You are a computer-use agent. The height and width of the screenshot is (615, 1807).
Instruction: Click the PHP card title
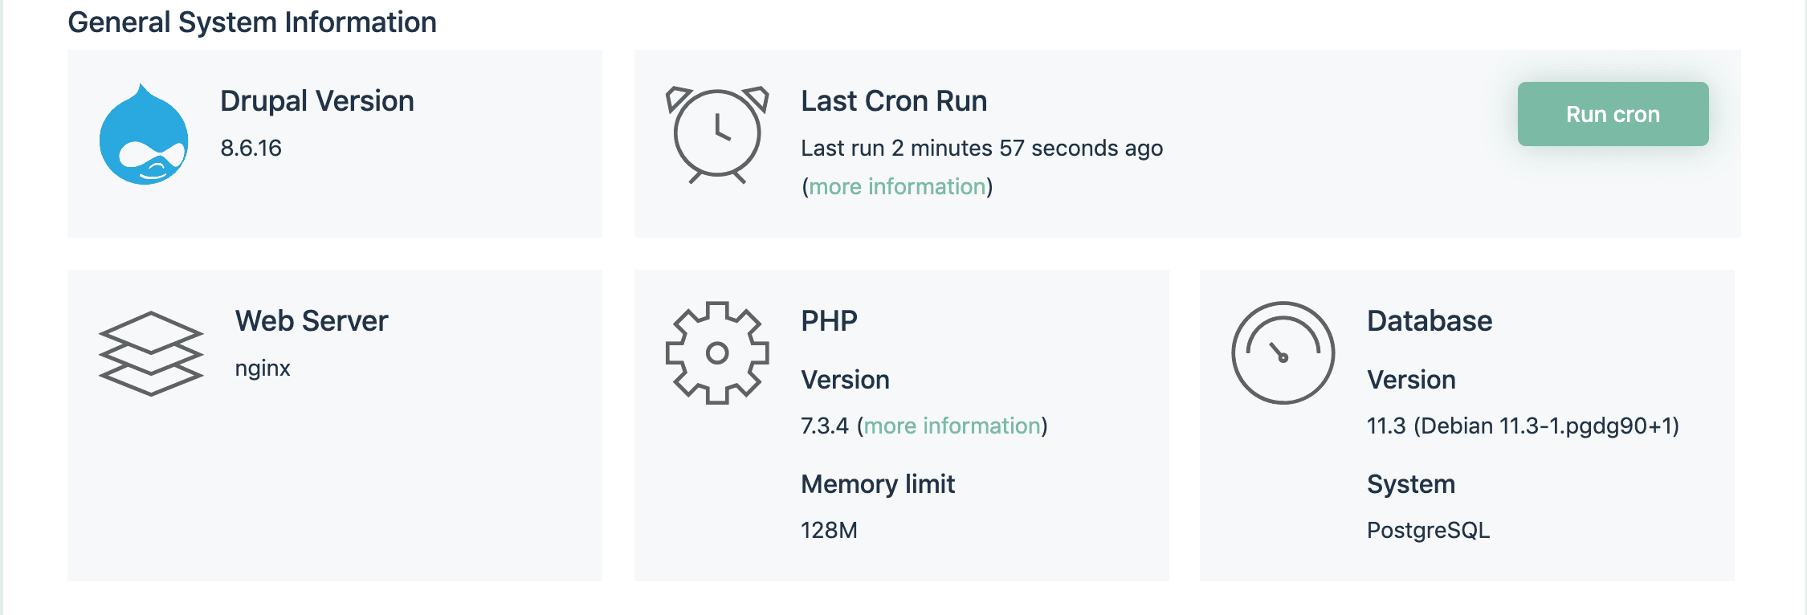(829, 321)
